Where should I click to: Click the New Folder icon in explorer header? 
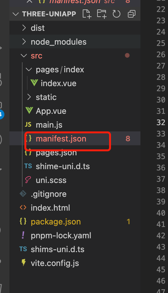point(102,14)
